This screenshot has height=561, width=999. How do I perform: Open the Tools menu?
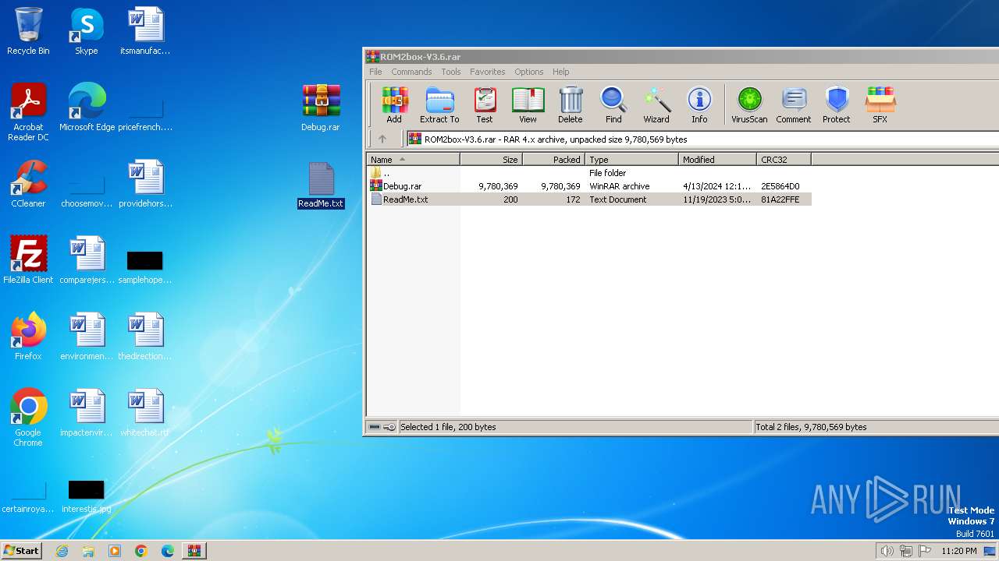(451, 72)
